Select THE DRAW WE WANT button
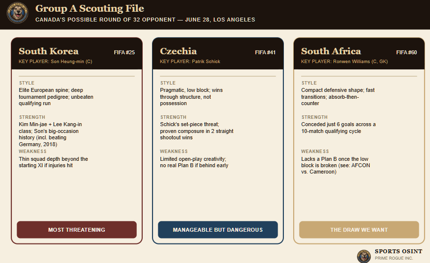The width and height of the screenshot is (430, 263). (x=359, y=230)
